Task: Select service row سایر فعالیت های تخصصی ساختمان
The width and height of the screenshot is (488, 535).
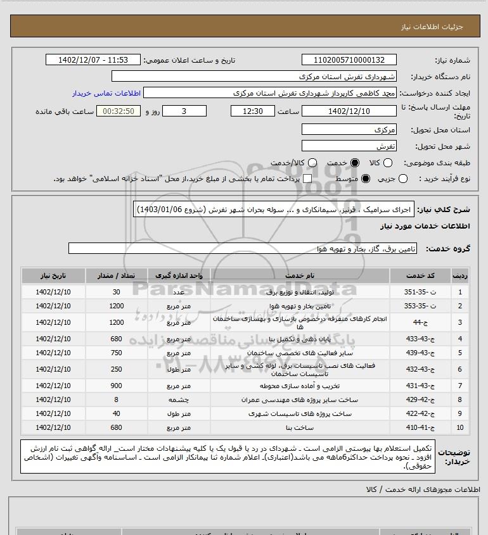Action: (245, 353)
